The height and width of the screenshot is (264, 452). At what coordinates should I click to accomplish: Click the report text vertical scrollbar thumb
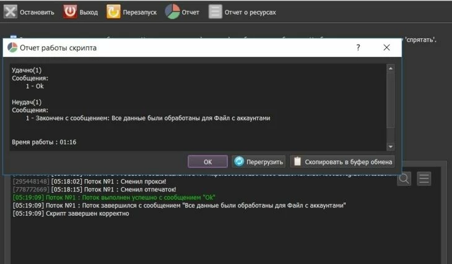point(390,100)
